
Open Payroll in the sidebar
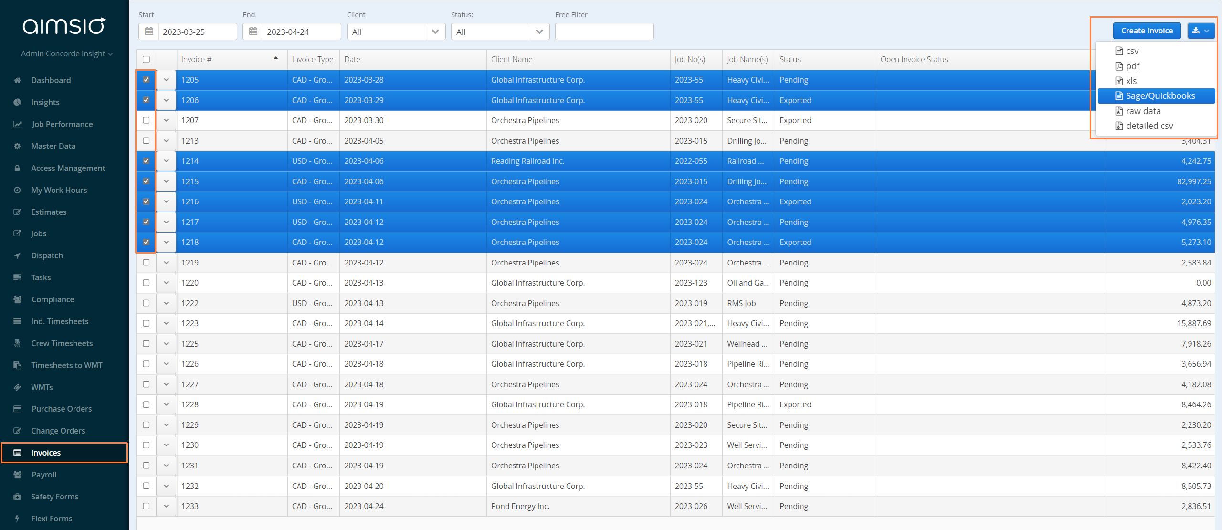(x=44, y=475)
